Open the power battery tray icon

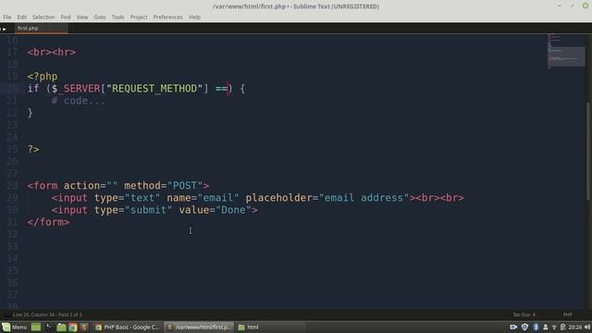562,327
